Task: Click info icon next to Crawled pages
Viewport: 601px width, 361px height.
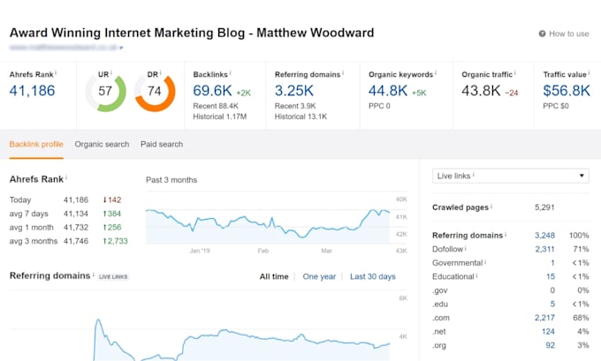Action: (491, 206)
